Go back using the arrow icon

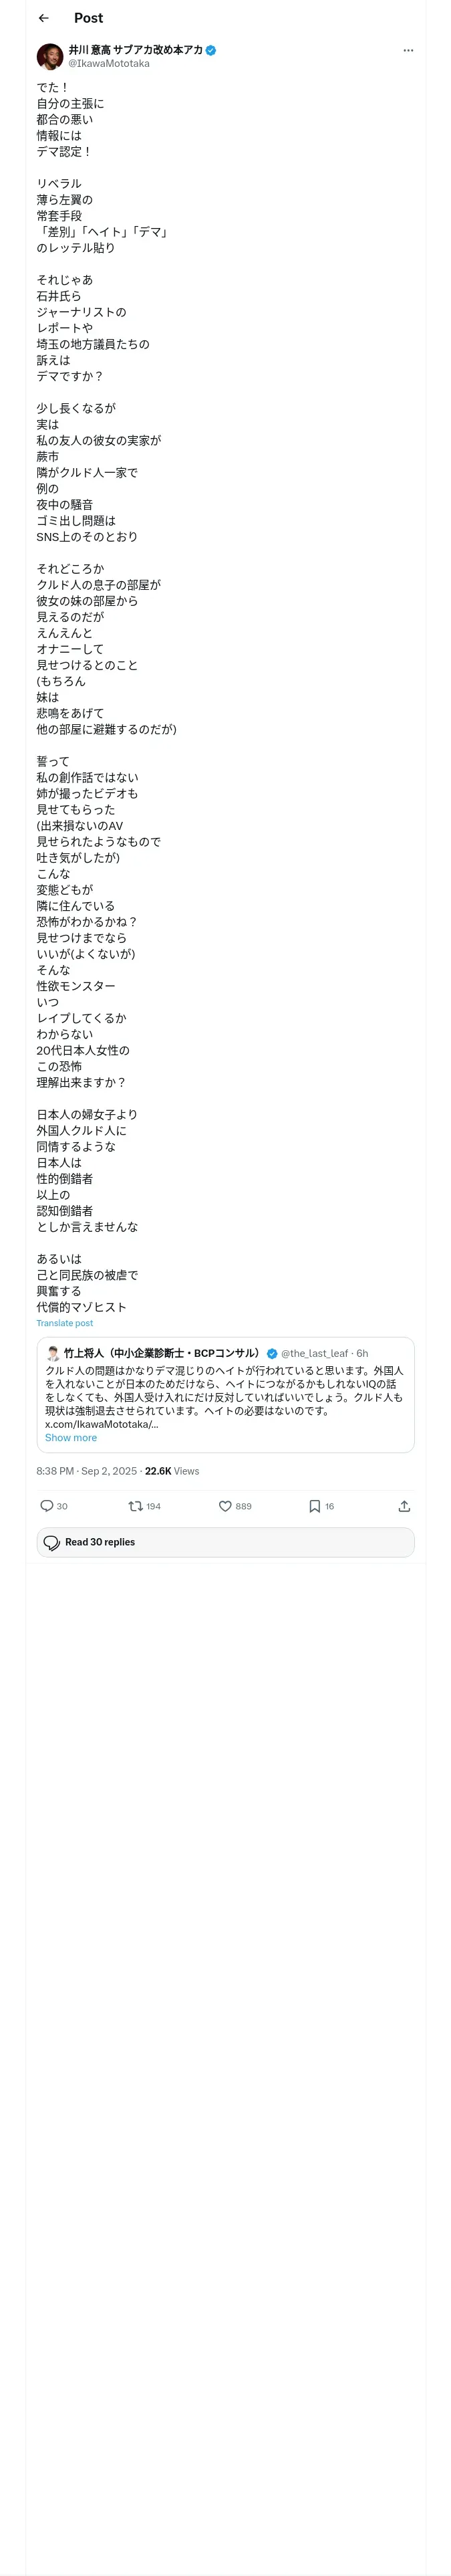(43, 18)
